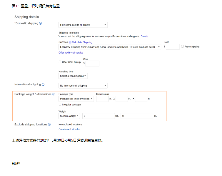The width and height of the screenshot is (222, 176).
Task: Click the Create shipping rate table link
Action: (144, 36)
